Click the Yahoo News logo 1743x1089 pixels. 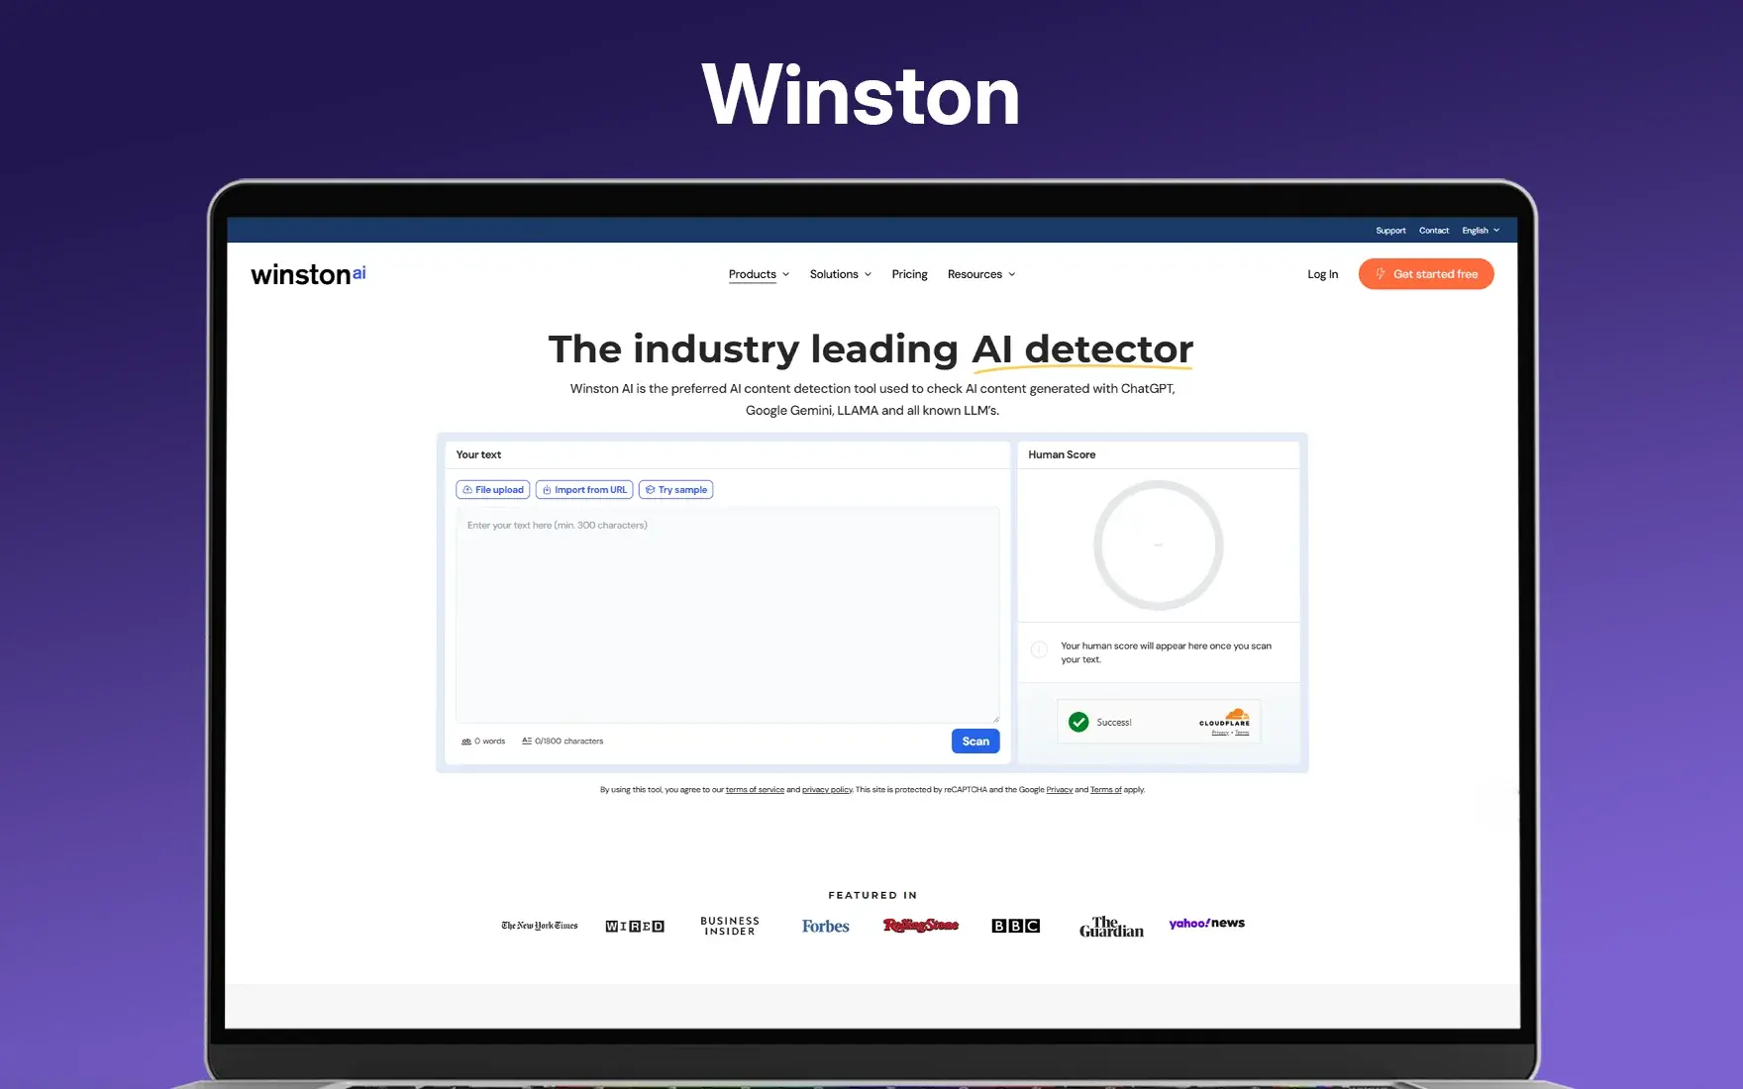point(1206,924)
